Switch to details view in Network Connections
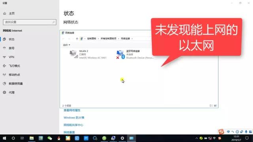This screenshot has width=253, height=142. [211, 106]
